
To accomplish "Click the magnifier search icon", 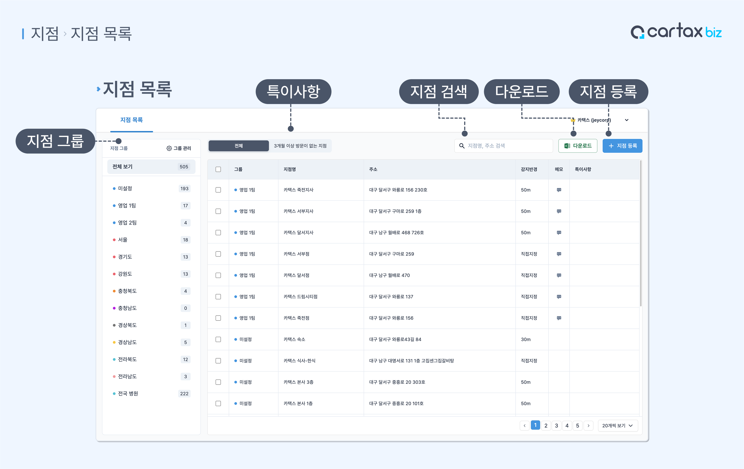I will click(x=462, y=146).
